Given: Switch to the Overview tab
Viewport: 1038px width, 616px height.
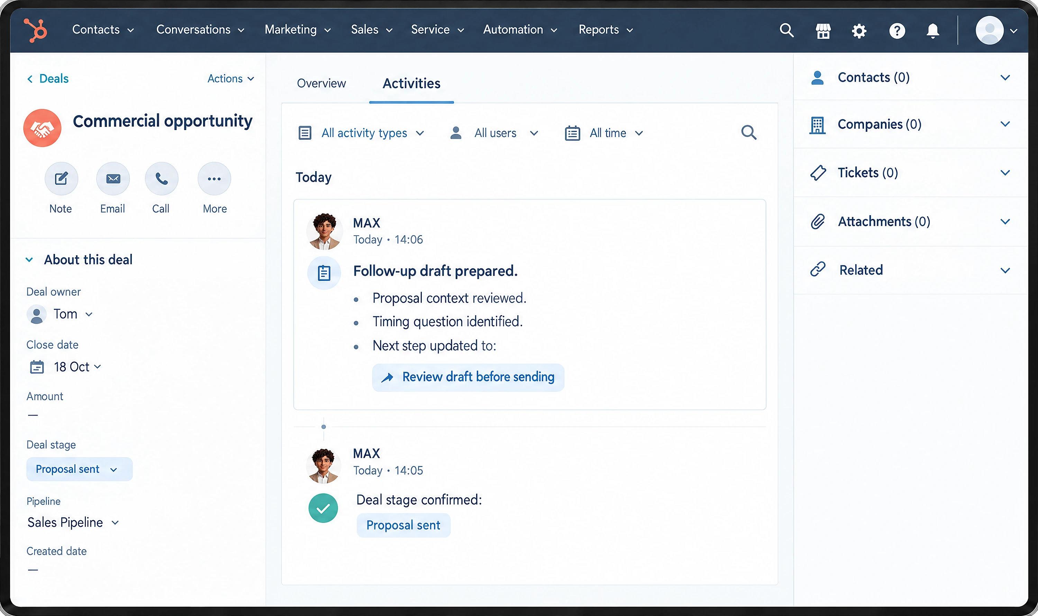Looking at the screenshot, I should coord(321,83).
